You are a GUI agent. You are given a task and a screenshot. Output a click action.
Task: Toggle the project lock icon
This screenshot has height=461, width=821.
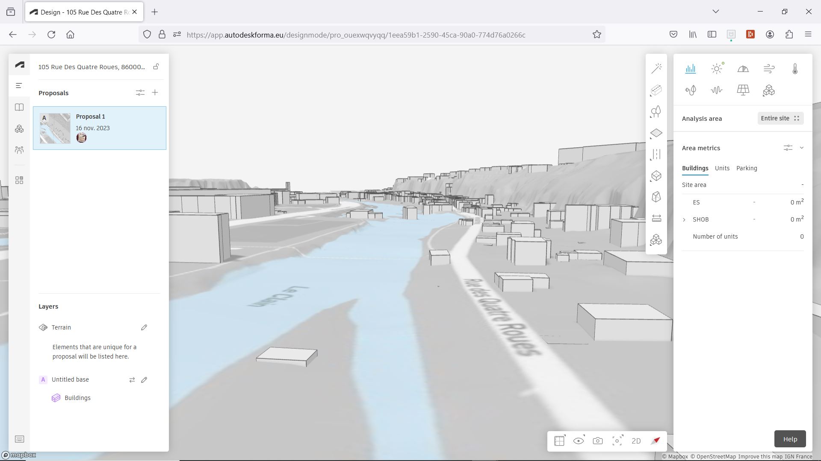[156, 67]
